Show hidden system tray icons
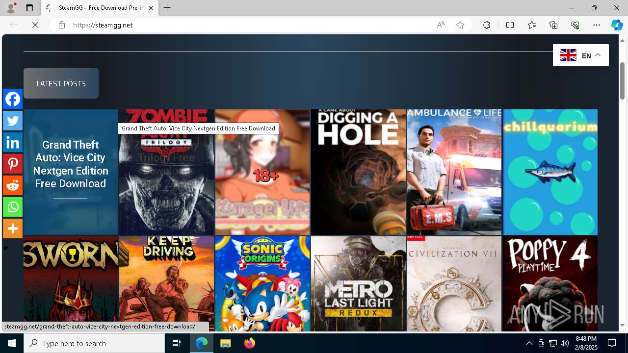628x353 pixels. pyautogui.click(x=529, y=343)
